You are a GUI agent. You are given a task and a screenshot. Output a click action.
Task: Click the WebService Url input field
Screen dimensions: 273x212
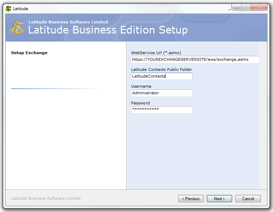coord(195,59)
